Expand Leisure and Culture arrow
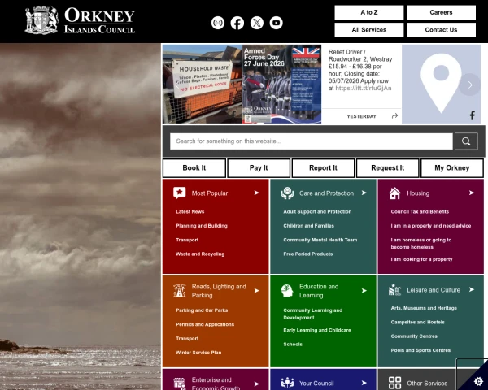The height and width of the screenshot is (390, 488). (x=472, y=289)
